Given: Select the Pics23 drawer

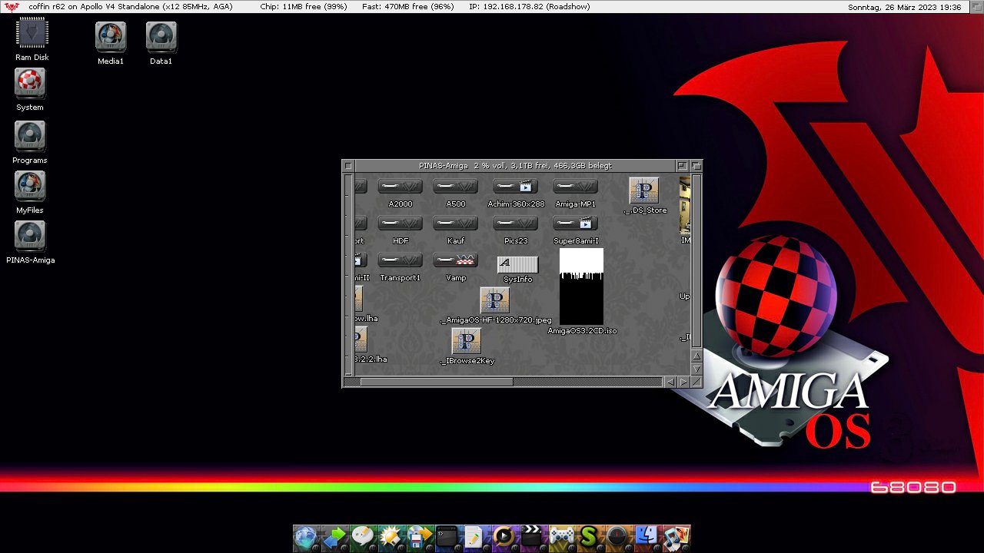Looking at the screenshot, I should coord(515,224).
